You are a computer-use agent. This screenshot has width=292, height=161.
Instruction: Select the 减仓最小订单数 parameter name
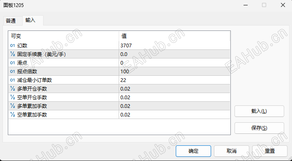[34, 80]
